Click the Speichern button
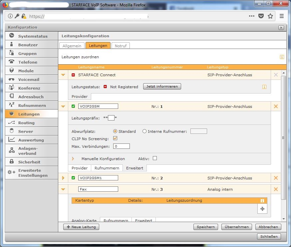291x247 pixels. point(205,227)
